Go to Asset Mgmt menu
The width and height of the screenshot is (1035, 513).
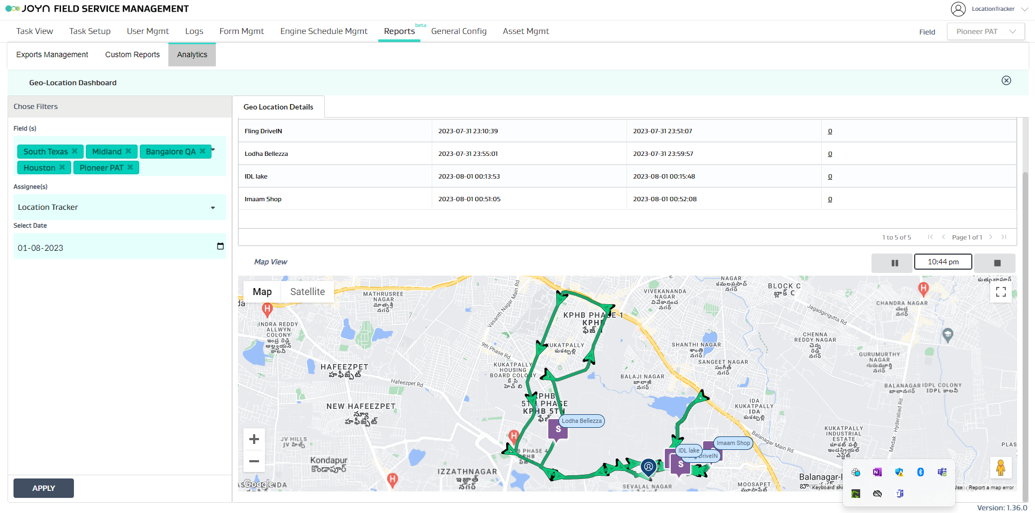pos(526,31)
